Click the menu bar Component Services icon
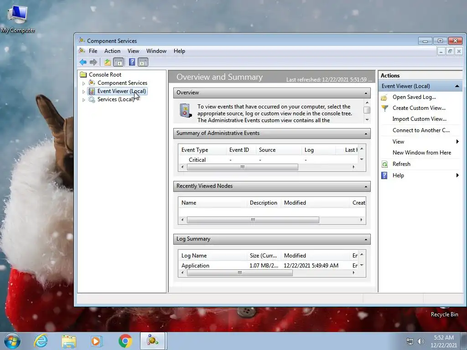The image size is (467, 350). (82, 51)
